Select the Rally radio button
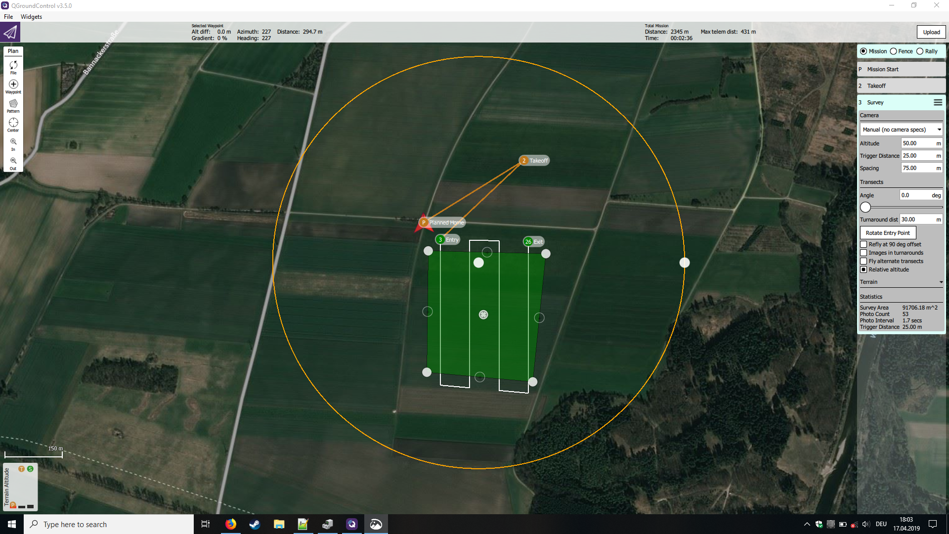Image resolution: width=949 pixels, height=534 pixels. (920, 51)
